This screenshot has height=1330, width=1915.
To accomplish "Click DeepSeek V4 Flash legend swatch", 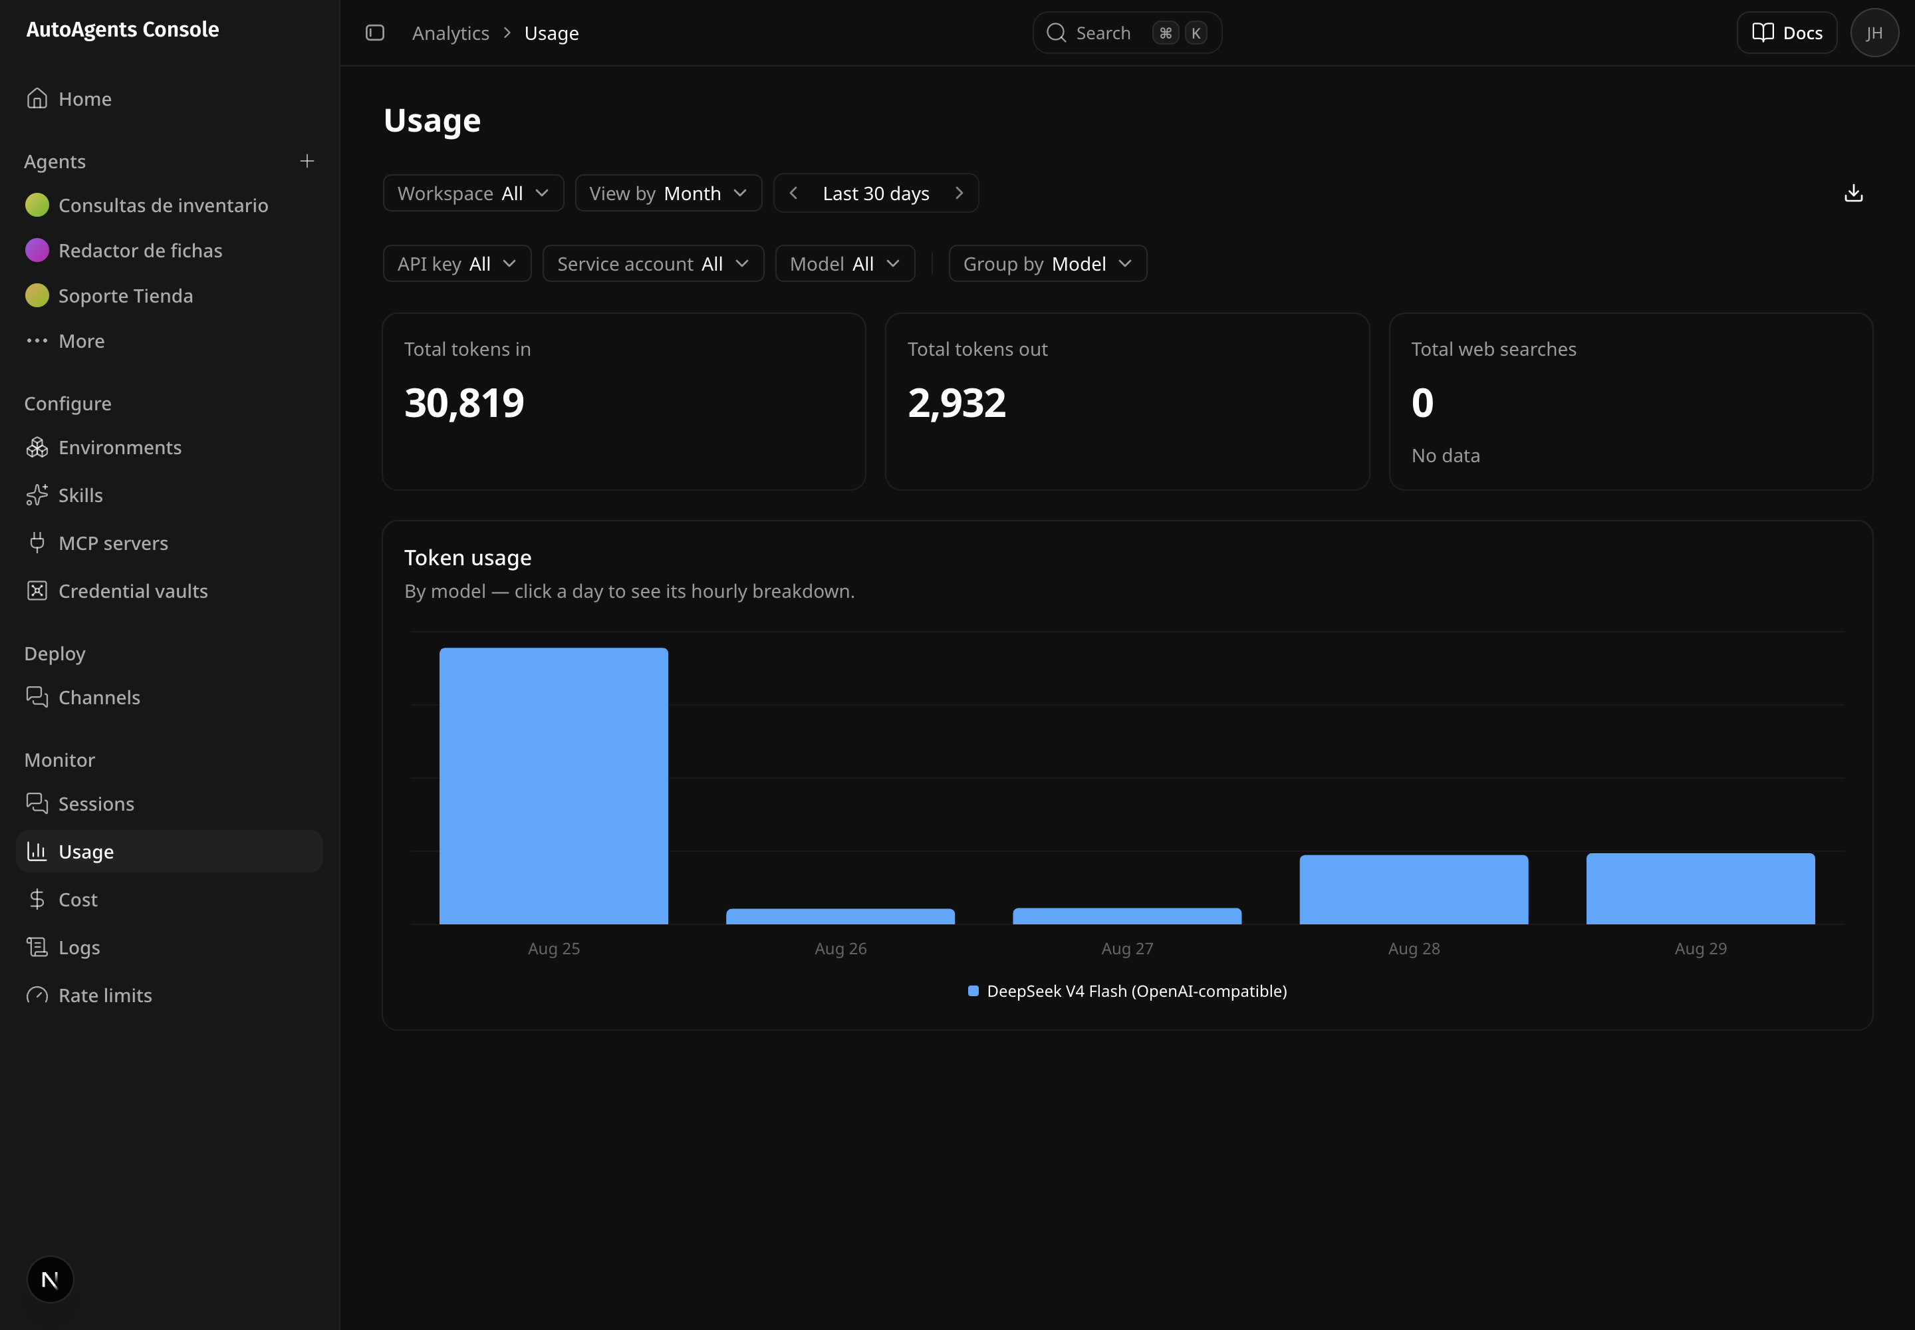I will 973,991.
